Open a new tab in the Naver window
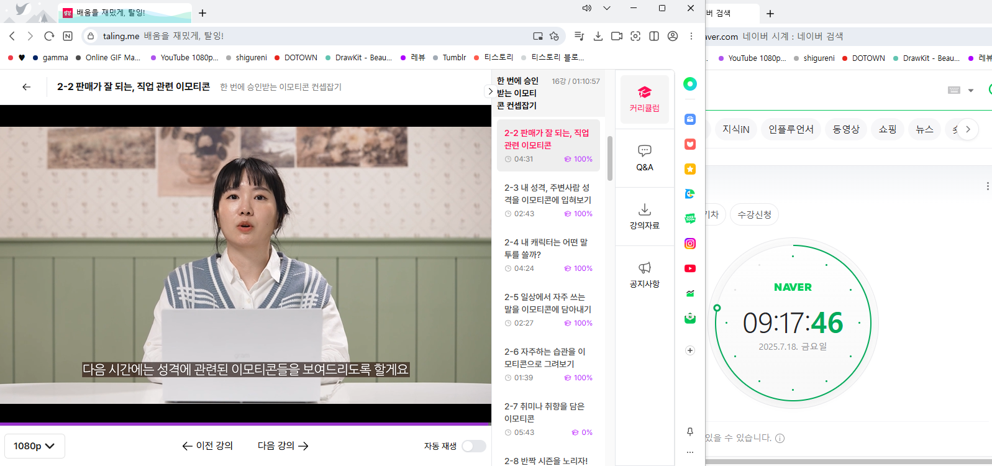The image size is (992, 466). click(x=770, y=13)
